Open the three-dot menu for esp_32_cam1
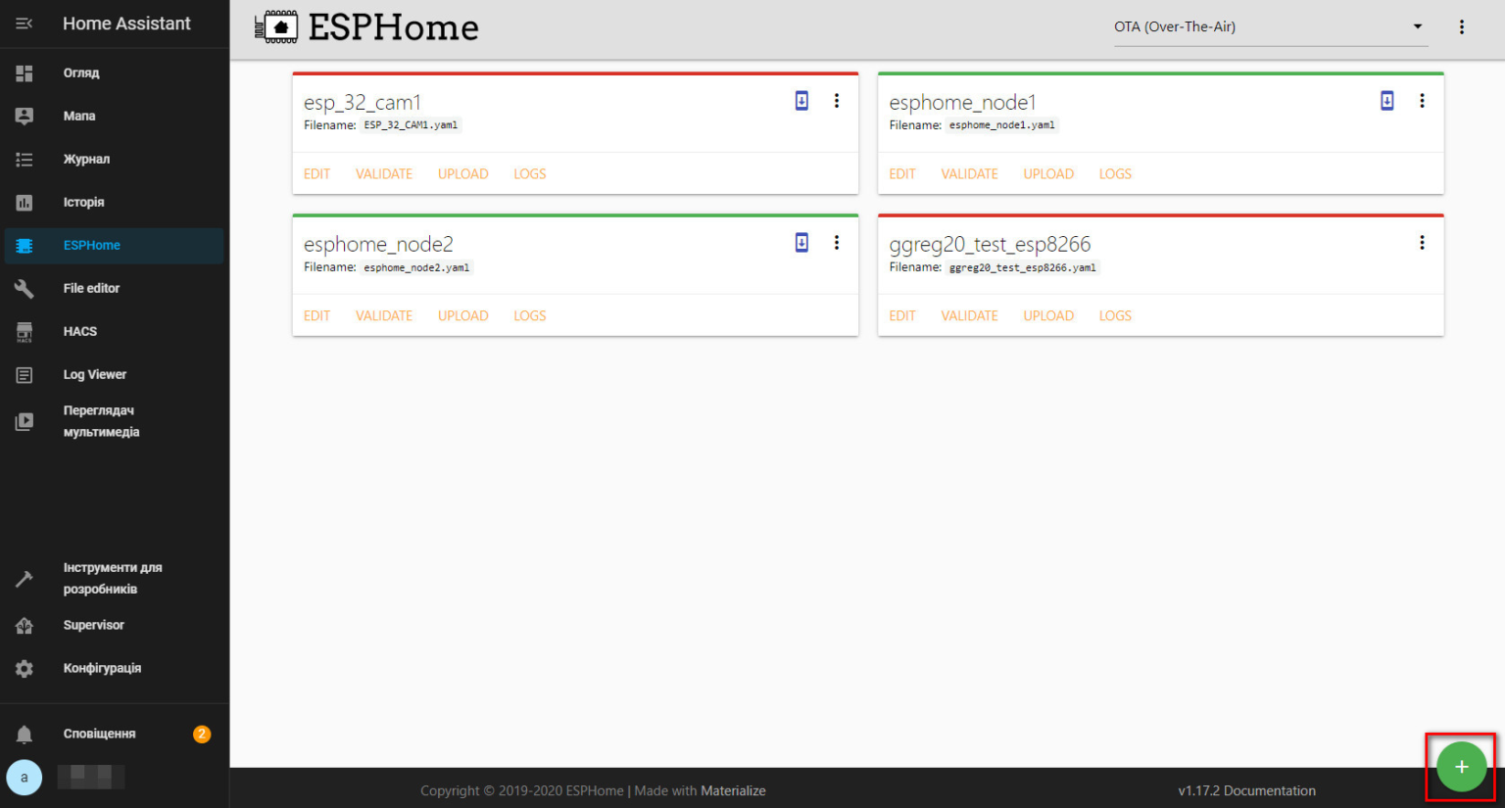Screen dimensions: 1505x808 click(x=836, y=101)
